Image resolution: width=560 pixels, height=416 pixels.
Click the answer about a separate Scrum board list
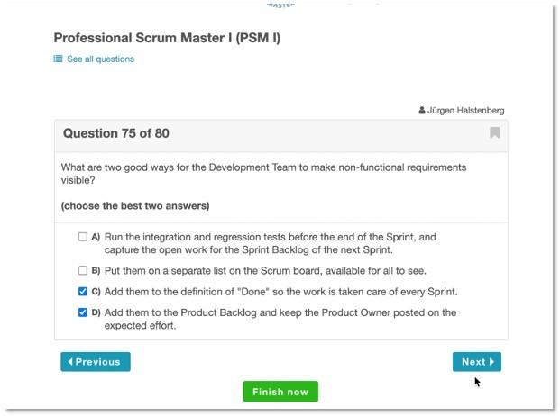click(x=265, y=270)
